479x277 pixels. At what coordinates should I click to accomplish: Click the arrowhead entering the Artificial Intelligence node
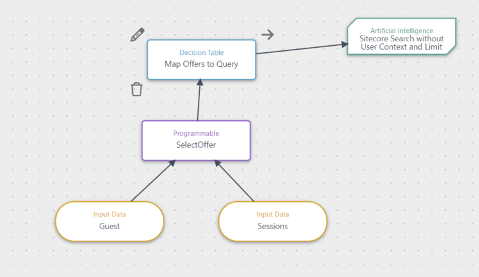pyautogui.click(x=344, y=45)
